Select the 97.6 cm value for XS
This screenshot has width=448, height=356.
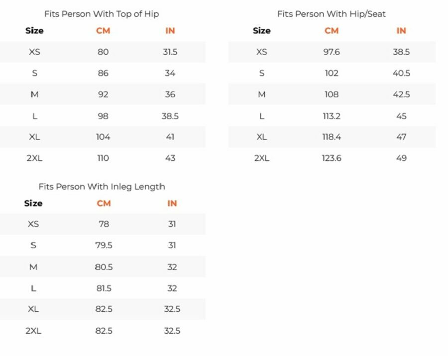pyautogui.click(x=332, y=52)
